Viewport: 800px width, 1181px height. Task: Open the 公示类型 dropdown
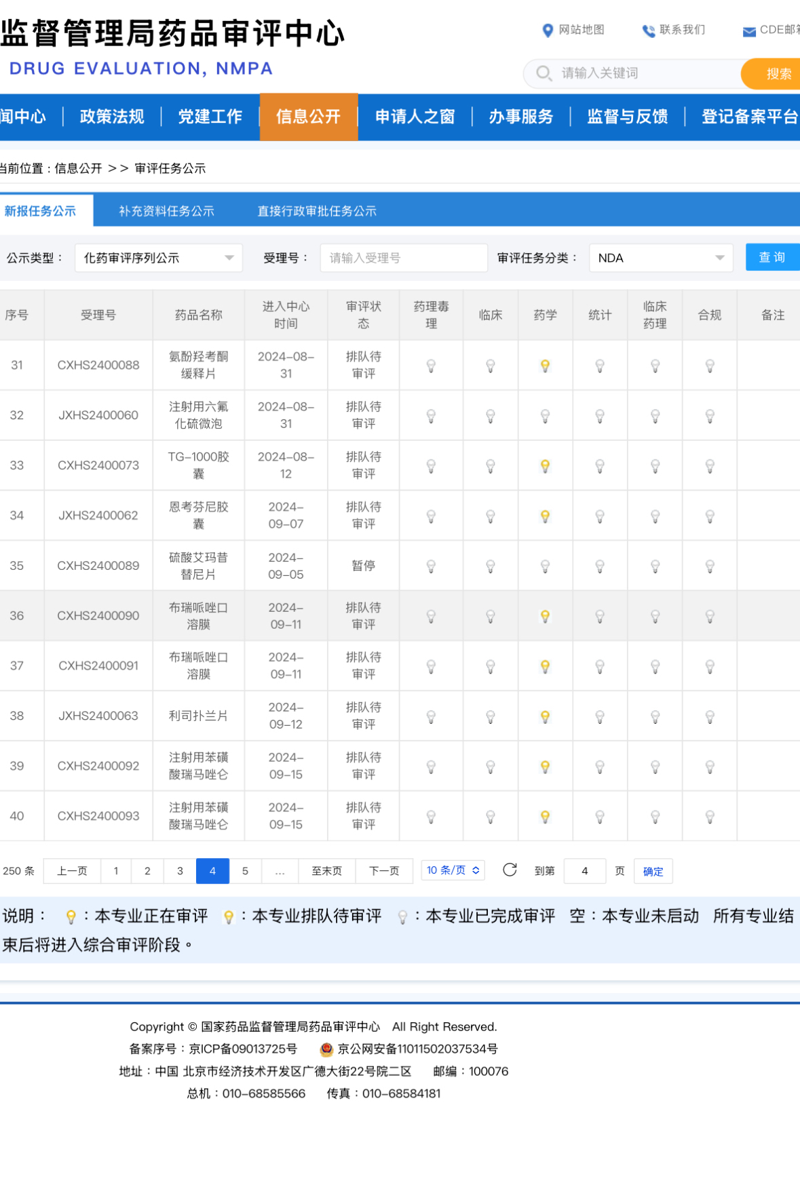(158, 258)
